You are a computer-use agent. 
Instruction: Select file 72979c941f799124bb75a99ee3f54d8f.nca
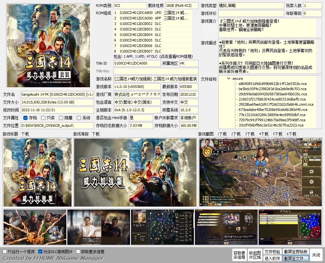tap(272, 120)
